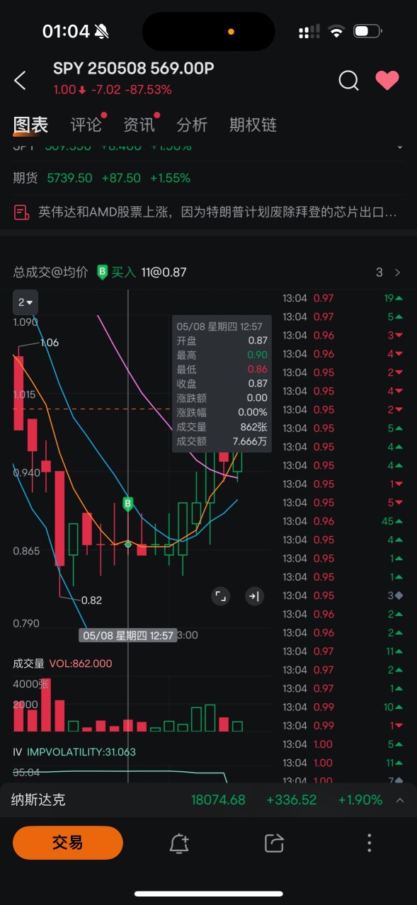Open the 资讯 tab
Screen dimensions: 417x905
[139, 125]
